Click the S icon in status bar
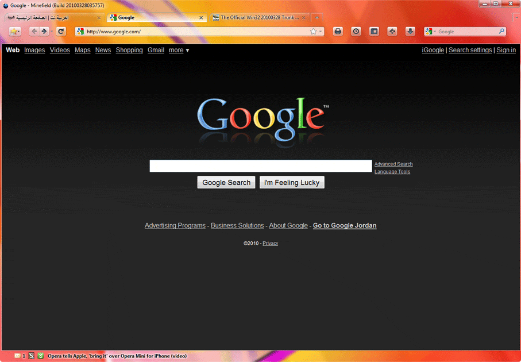Viewport: 521px width, 362px height. 31,356
